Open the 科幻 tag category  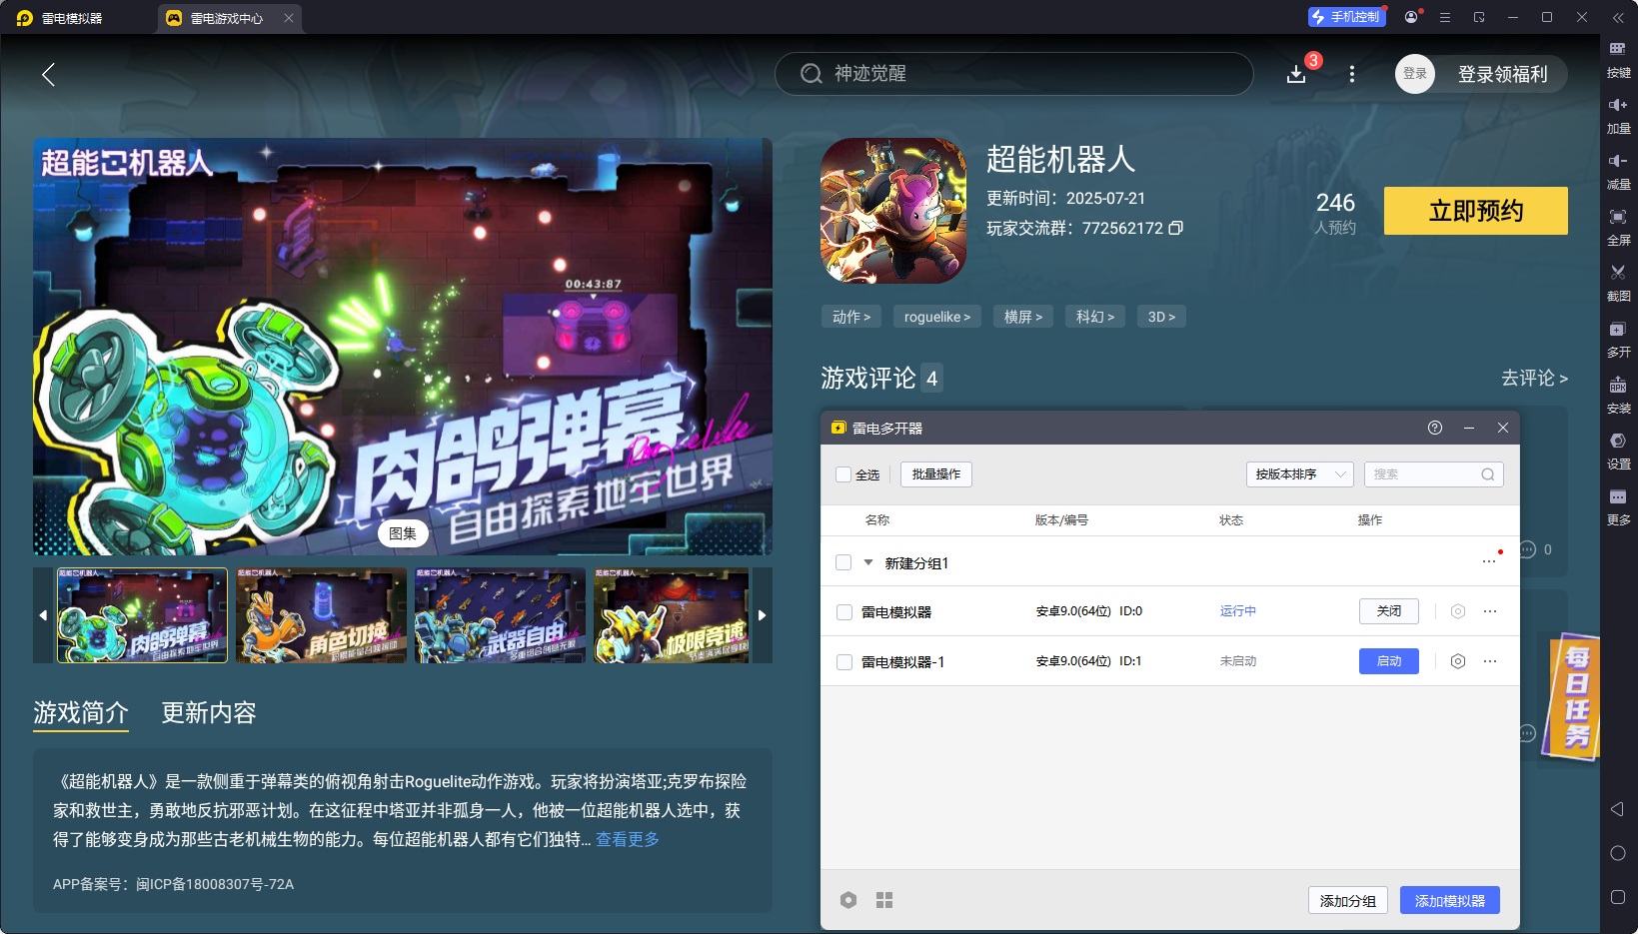[x=1095, y=317]
